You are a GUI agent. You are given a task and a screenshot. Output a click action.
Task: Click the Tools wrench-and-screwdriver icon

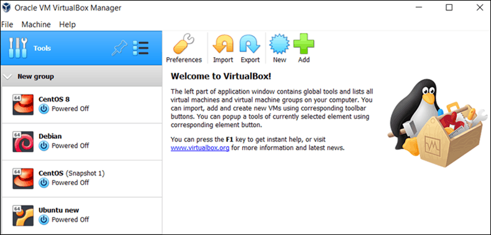pyautogui.click(x=18, y=48)
